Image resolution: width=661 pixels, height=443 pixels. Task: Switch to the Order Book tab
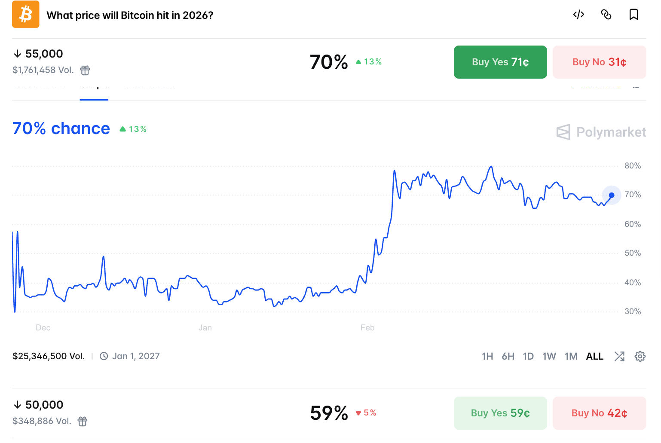pyautogui.click(x=38, y=85)
